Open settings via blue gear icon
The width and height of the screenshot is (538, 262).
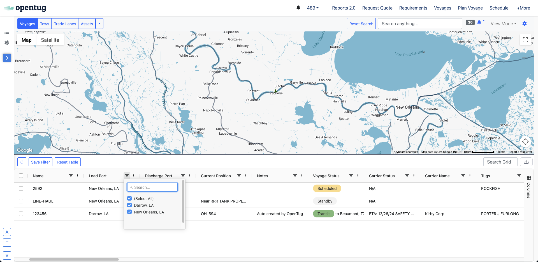tap(524, 24)
